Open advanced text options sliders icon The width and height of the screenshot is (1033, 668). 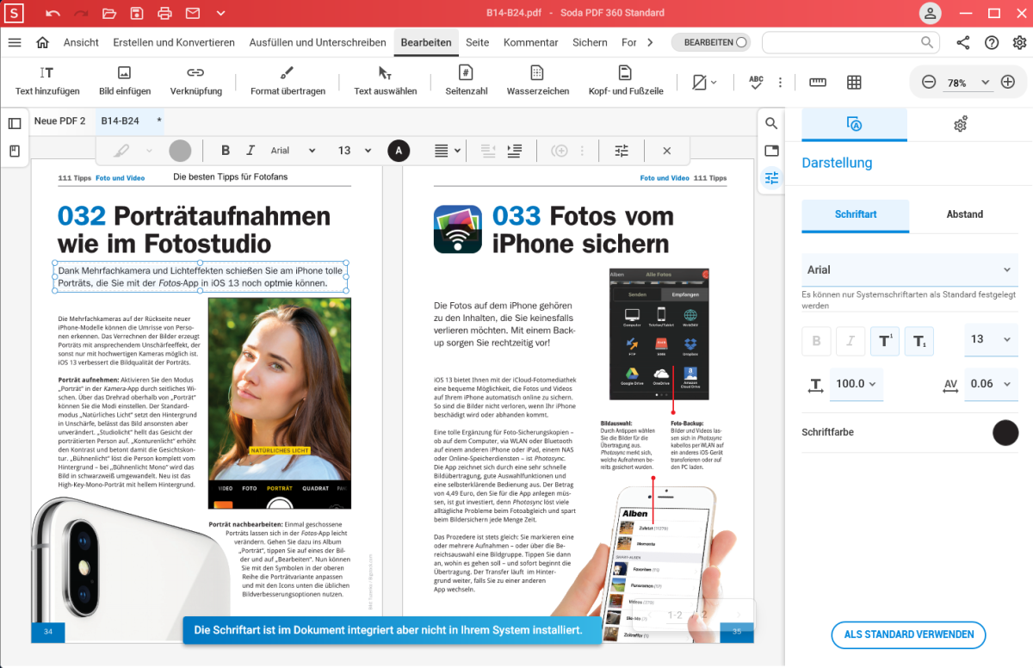click(x=622, y=151)
